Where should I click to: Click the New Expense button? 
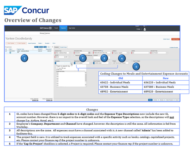(10, 43)
